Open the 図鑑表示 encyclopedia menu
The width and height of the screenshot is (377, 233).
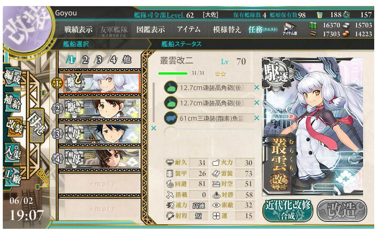[151, 30]
